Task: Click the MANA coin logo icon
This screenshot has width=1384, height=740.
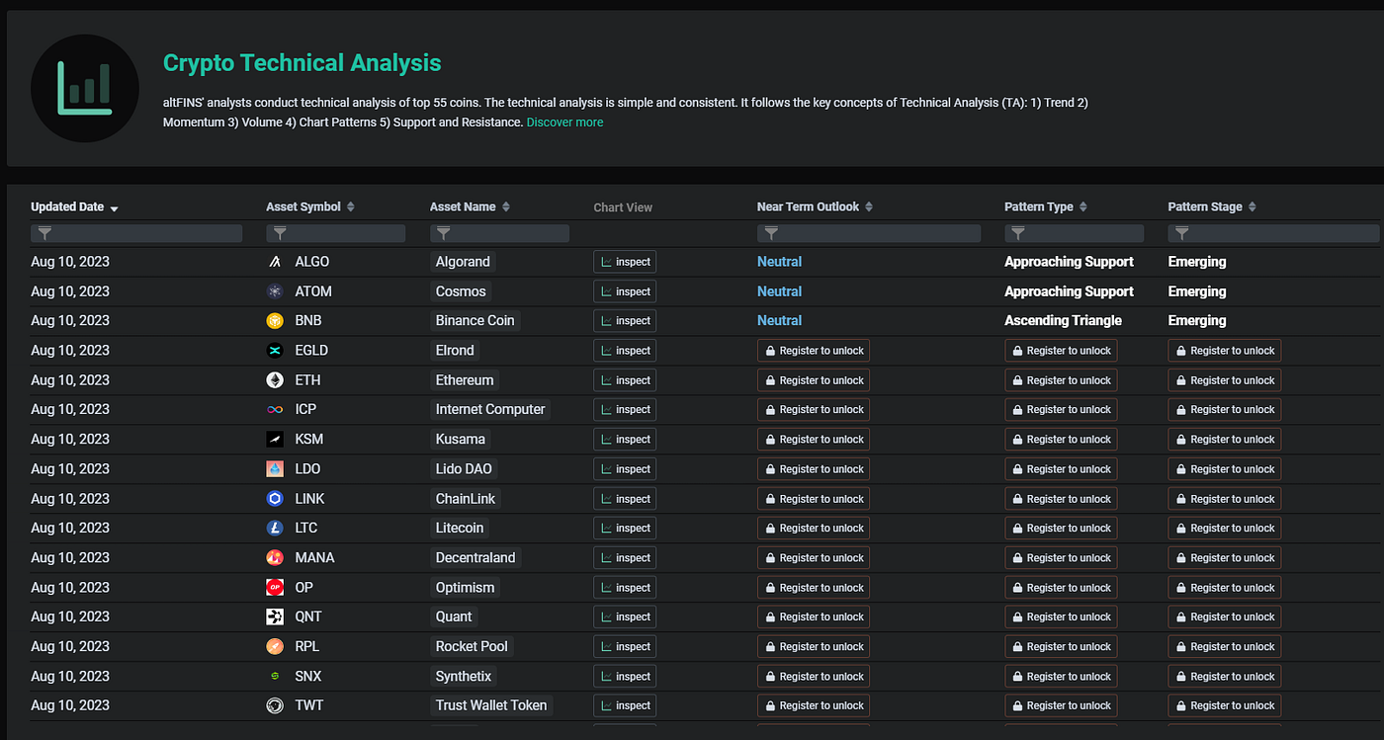Action: click(275, 558)
